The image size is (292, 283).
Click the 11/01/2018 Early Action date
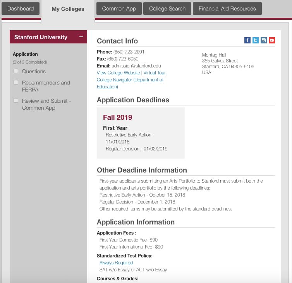click(x=117, y=142)
